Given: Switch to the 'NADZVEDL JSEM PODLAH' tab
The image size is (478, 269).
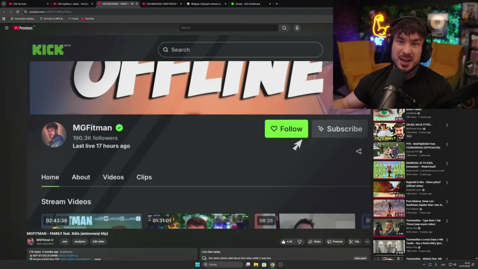Looking at the screenshot, I should tap(162, 4).
